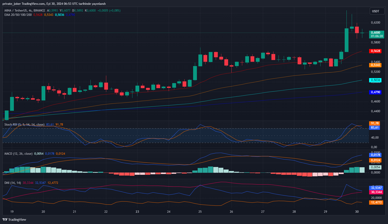Viewport: 388px width, 224px height.
Task: Click the DMI 32,5347 value tag
Action: coord(376,188)
